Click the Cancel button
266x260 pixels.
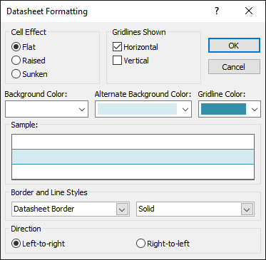pos(234,67)
